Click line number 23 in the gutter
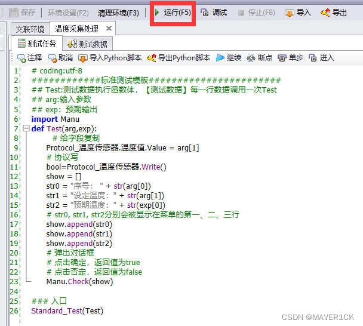 click(14, 282)
